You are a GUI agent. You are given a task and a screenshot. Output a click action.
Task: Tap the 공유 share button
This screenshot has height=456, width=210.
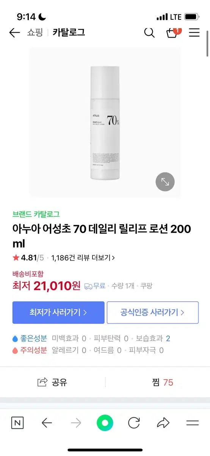(52, 382)
